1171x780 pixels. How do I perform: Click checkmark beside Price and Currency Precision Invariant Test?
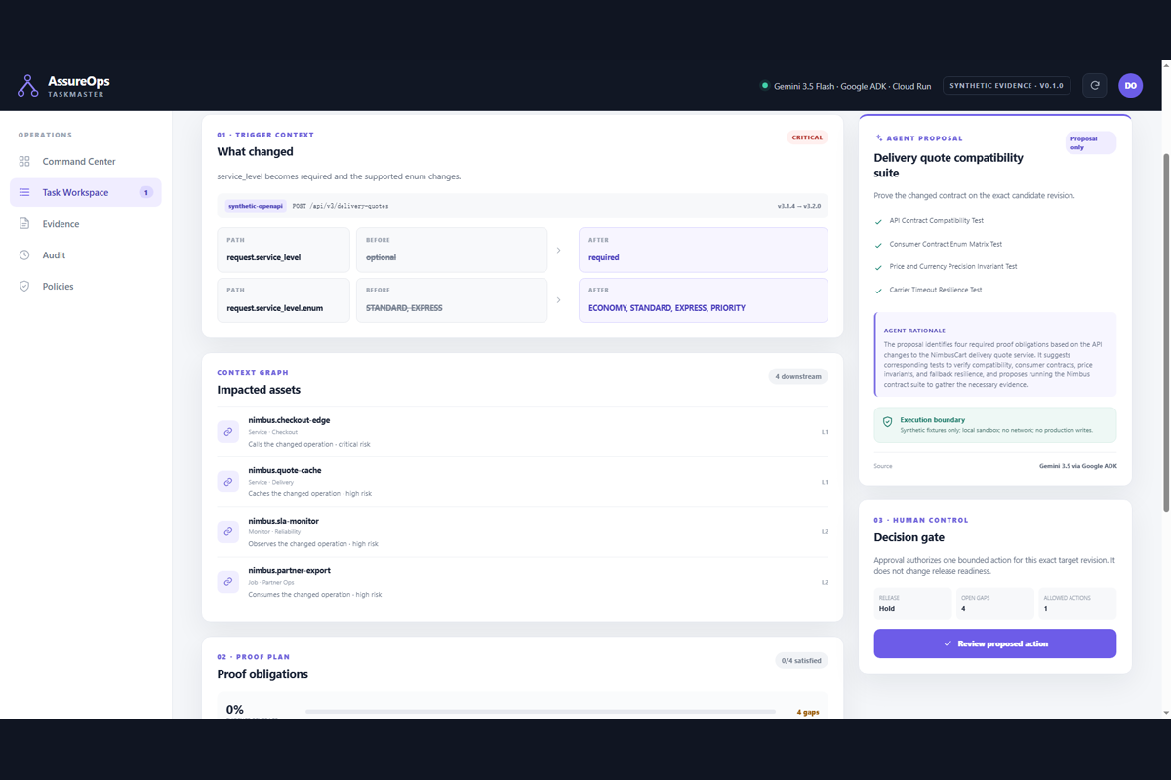click(879, 267)
